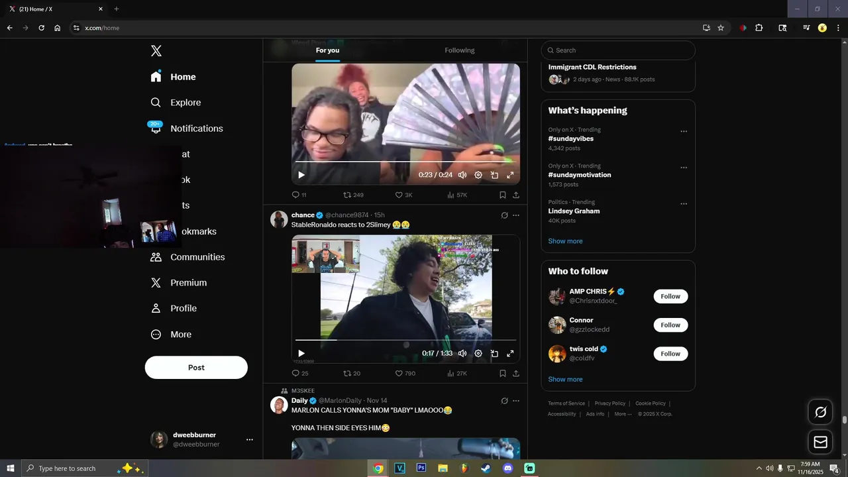848x477 pixels.
Task: Seek the fan video progress bar
Action: click(x=405, y=162)
